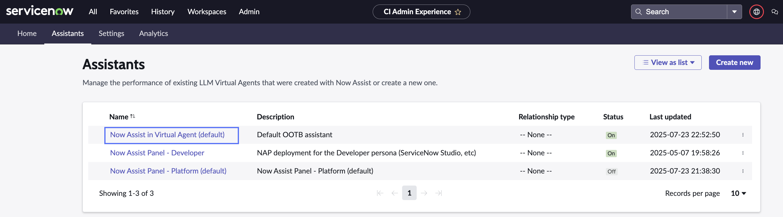Viewport: 783px width, 217px height.
Task: Select the Assistants tab
Action: (68, 33)
